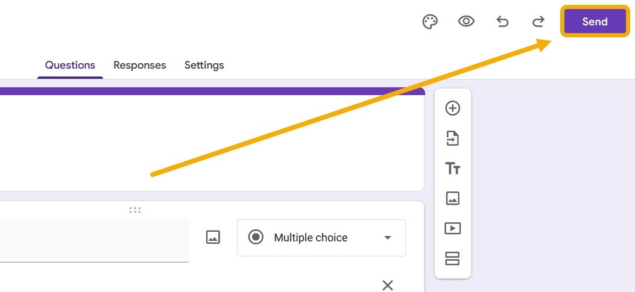Insert image into the question
Image resolution: width=635 pixels, height=292 pixels.
coord(213,237)
